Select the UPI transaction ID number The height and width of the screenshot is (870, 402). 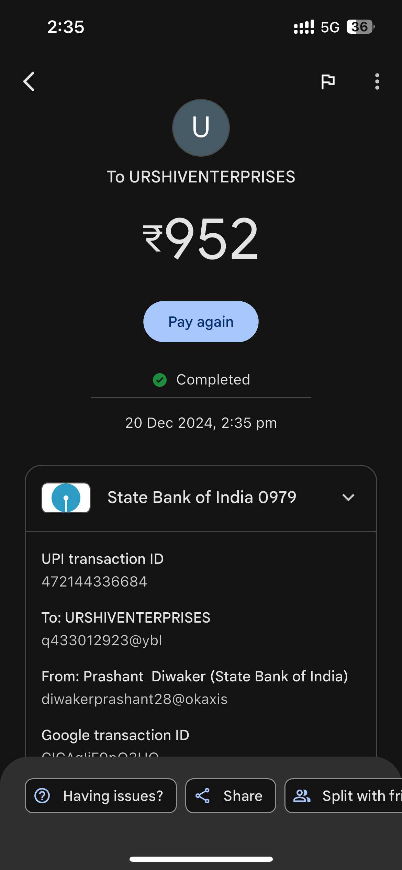(94, 582)
